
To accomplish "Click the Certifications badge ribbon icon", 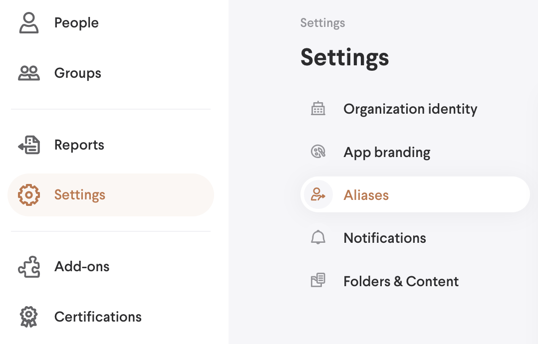I will tap(29, 317).
